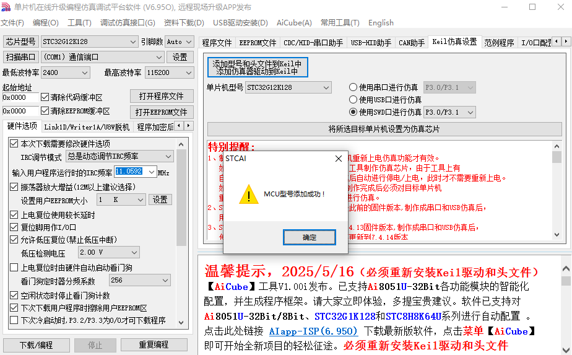Screen dimensions: 572x355
Task: Switch to 范例程序 tab
Action: [499, 43]
